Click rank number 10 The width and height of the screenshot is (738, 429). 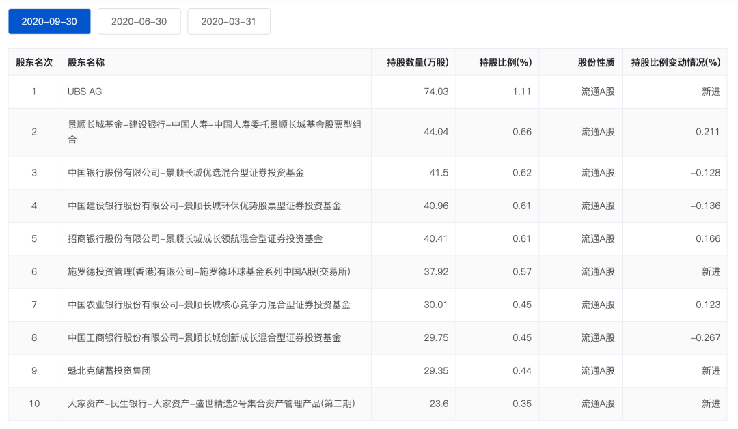pos(34,404)
